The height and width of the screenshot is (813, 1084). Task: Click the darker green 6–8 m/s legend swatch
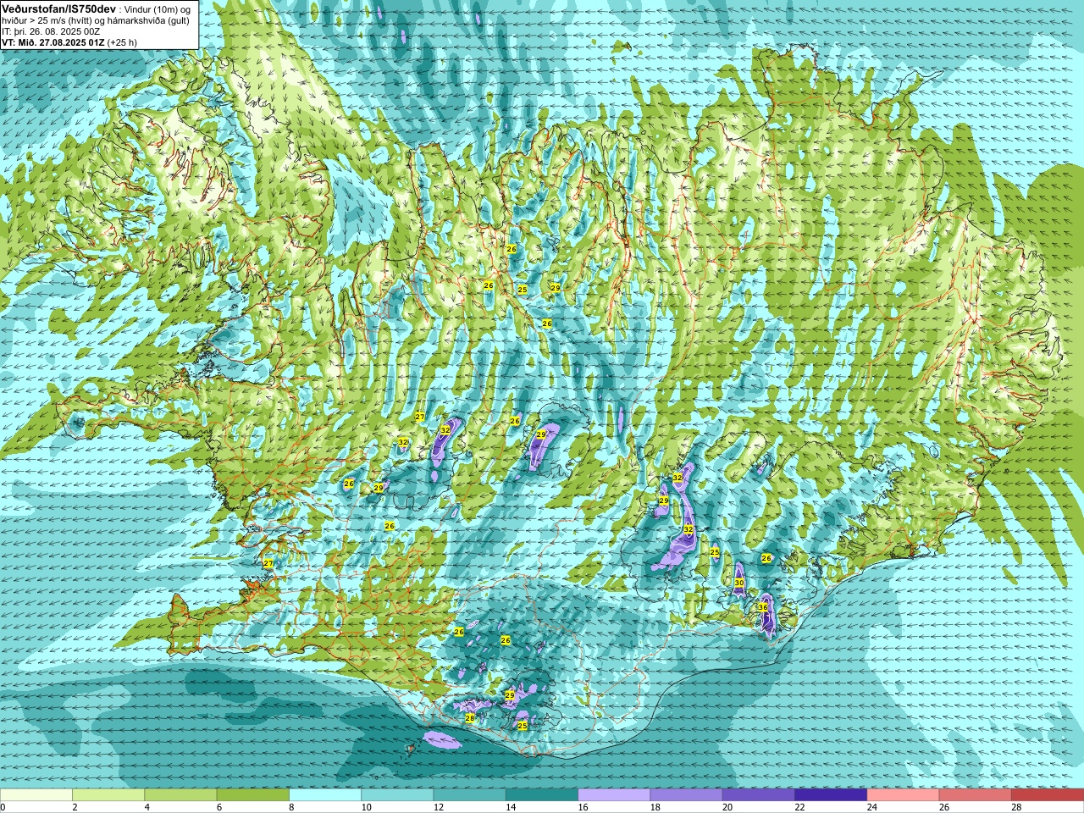pyautogui.click(x=253, y=794)
